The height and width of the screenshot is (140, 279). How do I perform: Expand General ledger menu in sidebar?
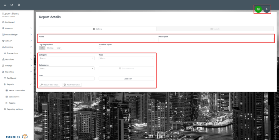tap(17, 35)
